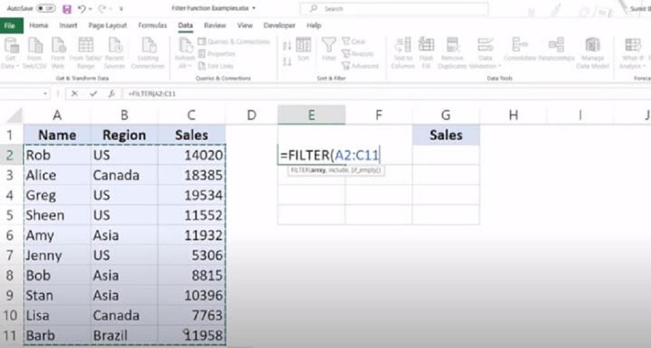
Task: Click the Region header cell
Action: tap(124, 135)
